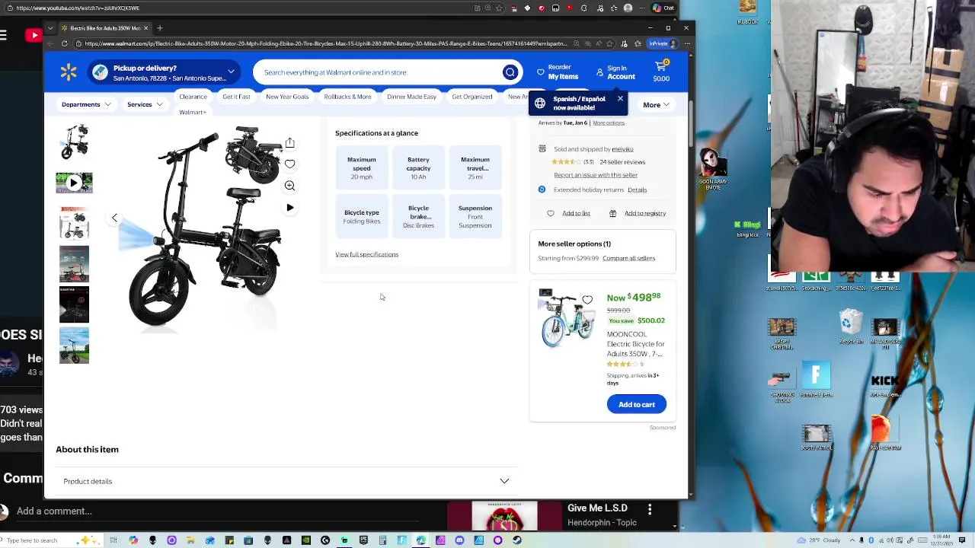
Task: Open YouTube hamburger menu in background
Action: pyautogui.click(x=3, y=35)
